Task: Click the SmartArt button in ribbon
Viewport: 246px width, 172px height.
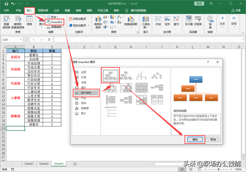Action: point(55,22)
